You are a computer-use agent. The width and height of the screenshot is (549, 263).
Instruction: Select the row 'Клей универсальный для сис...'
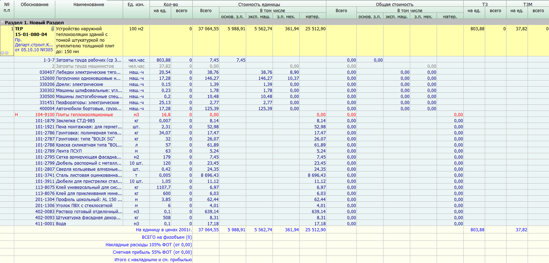274,187
